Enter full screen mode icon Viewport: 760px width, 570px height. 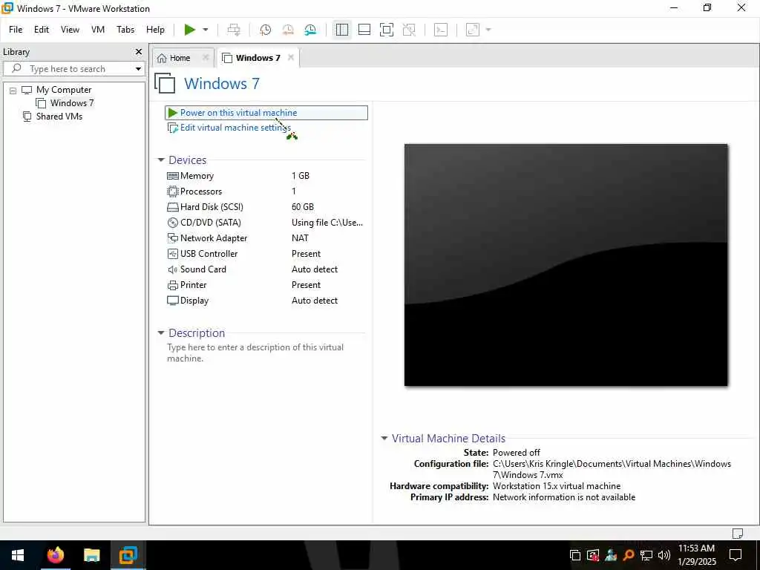(x=386, y=30)
